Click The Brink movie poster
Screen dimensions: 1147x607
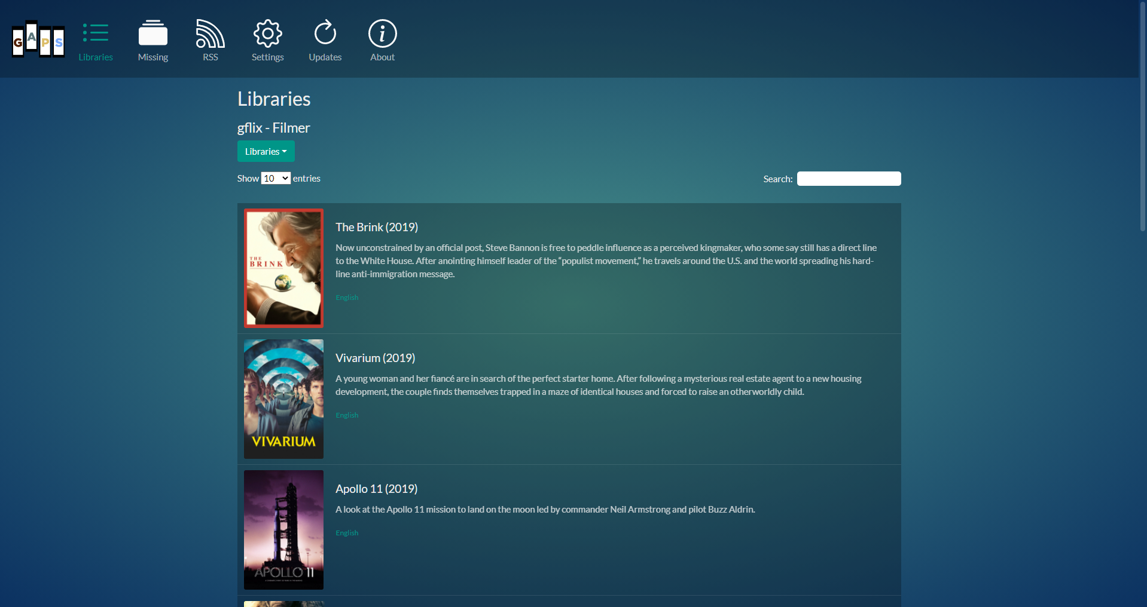click(x=283, y=268)
